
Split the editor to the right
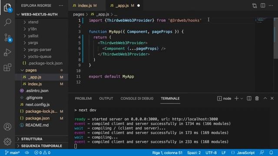coord(263,6)
